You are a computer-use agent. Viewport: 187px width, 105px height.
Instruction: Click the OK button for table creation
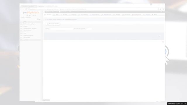click(159, 36)
